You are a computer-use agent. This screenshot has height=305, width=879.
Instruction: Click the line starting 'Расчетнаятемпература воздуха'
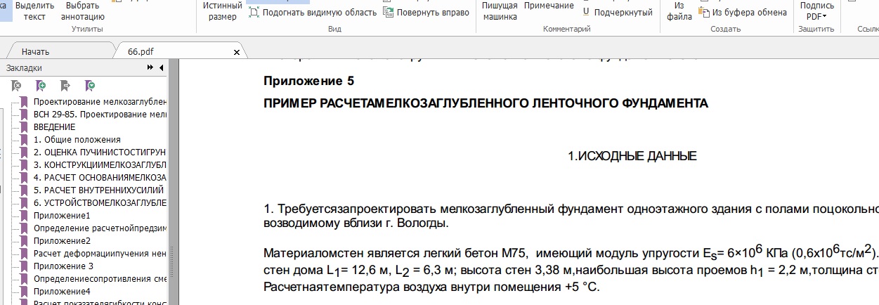pyautogui.click(x=431, y=287)
